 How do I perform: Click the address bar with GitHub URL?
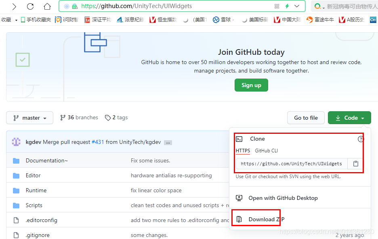(x=182, y=6)
